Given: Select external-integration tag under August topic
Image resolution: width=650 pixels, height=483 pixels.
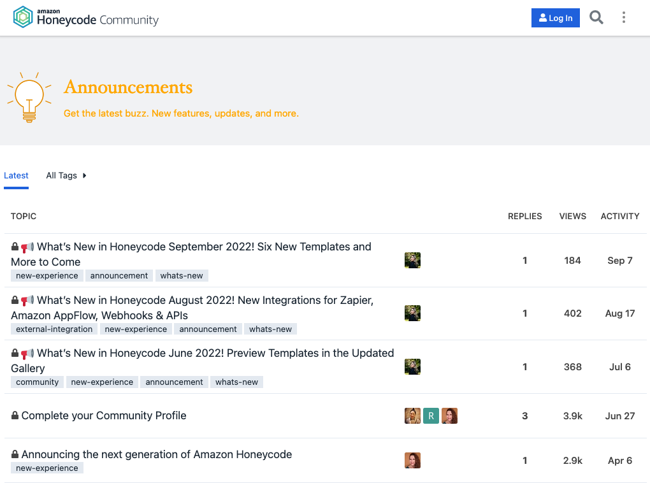Looking at the screenshot, I should click(x=54, y=329).
